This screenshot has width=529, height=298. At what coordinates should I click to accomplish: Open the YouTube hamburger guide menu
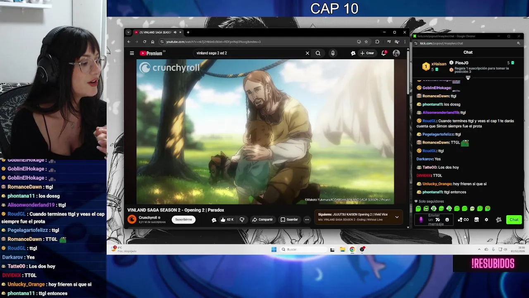pyautogui.click(x=132, y=53)
